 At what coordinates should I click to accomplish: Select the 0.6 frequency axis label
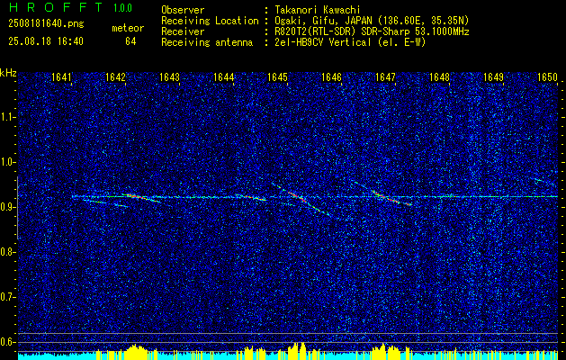pyautogui.click(x=7, y=342)
